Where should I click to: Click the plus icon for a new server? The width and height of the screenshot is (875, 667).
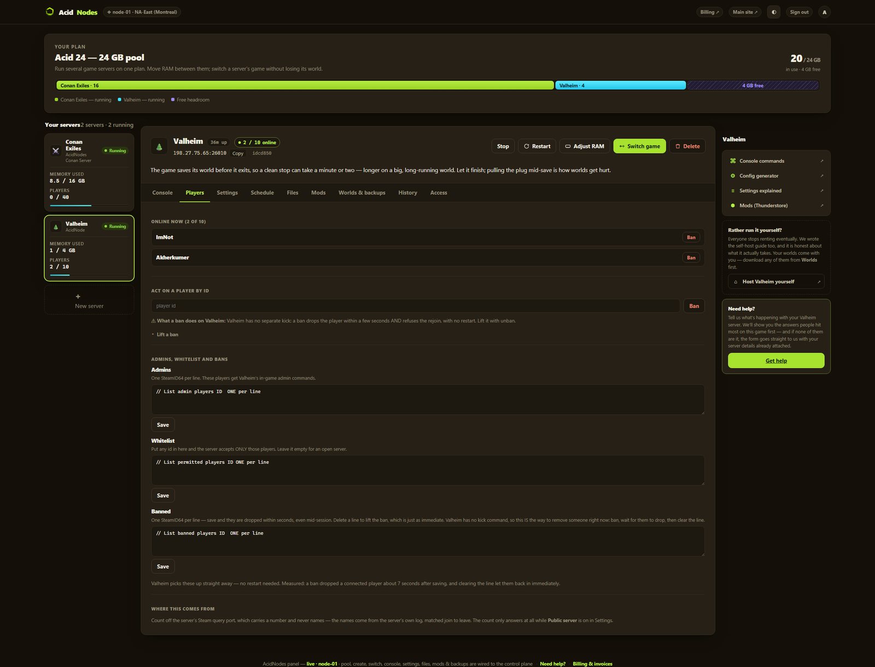point(78,297)
